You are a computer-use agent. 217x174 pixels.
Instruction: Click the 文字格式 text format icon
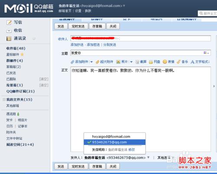(193, 62)
